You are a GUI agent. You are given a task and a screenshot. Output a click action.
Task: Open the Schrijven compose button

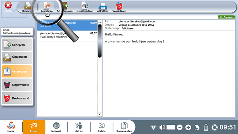(x=17, y=45)
